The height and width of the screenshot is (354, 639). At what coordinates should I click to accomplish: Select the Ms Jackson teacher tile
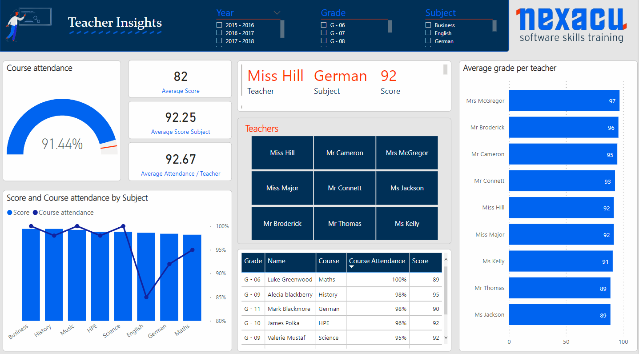point(407,188)
